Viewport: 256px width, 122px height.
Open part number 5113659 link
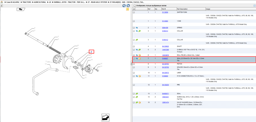(x=165, y=12)
